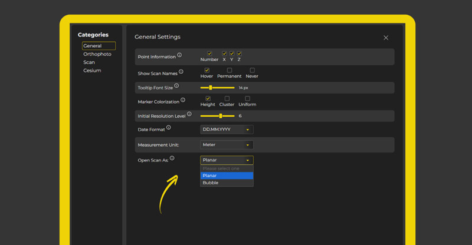
Task: Choose Planar option in the dropdown list
Action: tap(227, 176)
